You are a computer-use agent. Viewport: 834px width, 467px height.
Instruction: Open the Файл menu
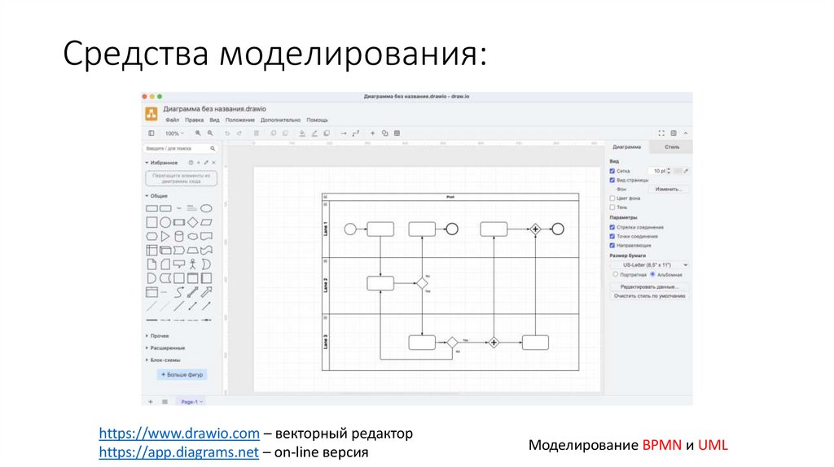[x=172, y=120]
